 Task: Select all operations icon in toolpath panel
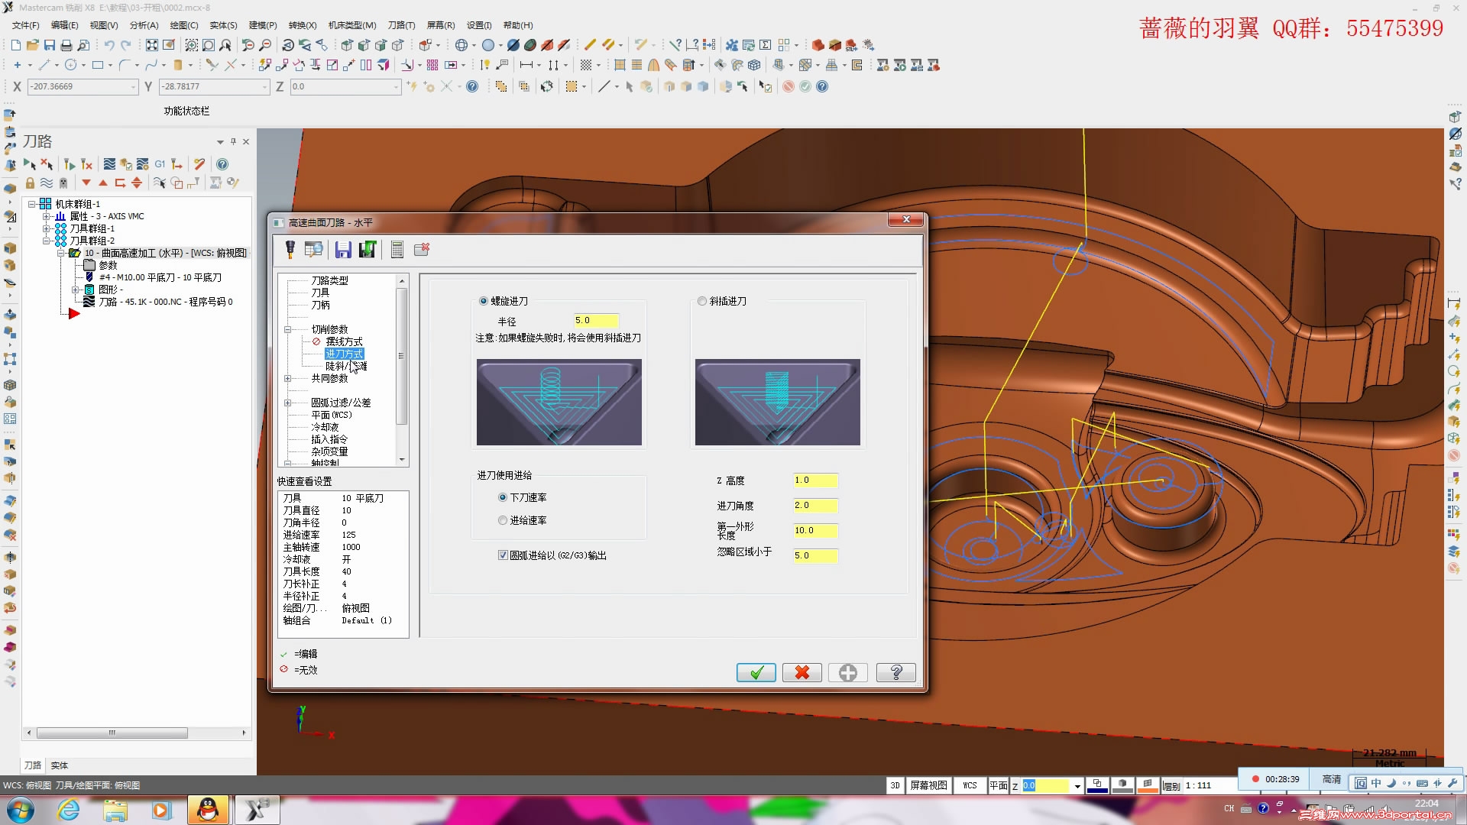pyautogui.click(x=30, y=164)
